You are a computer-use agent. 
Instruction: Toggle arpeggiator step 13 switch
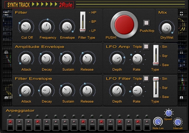point(120,125)
